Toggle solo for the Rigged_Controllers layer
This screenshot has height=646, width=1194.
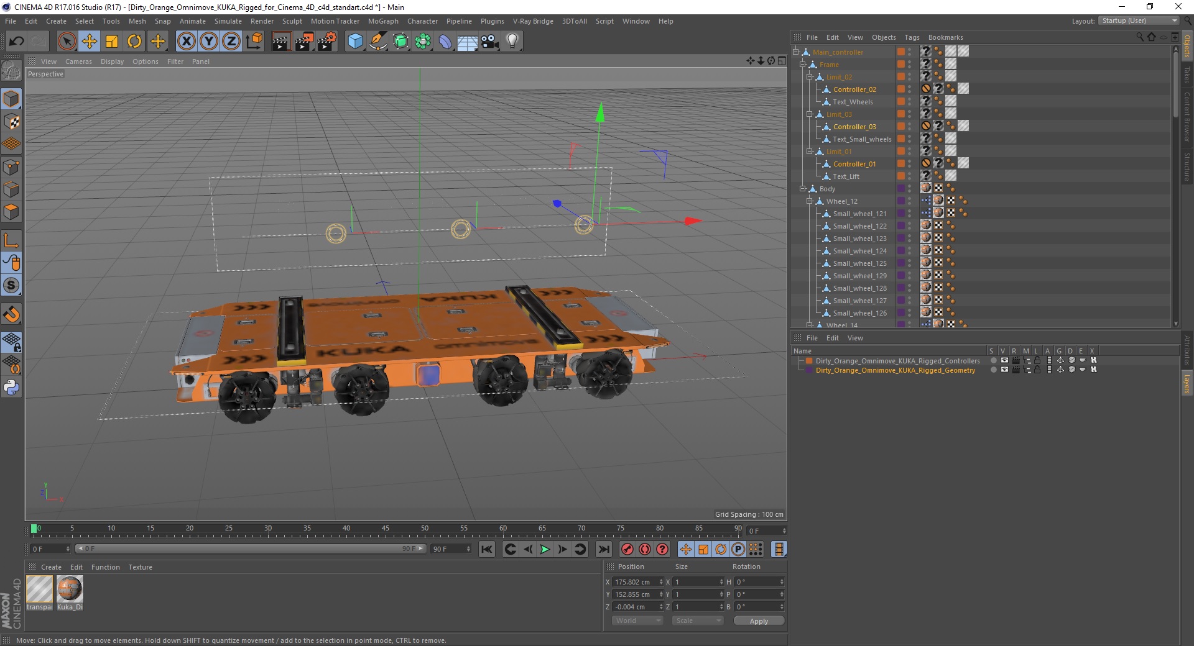pos(994,360)
